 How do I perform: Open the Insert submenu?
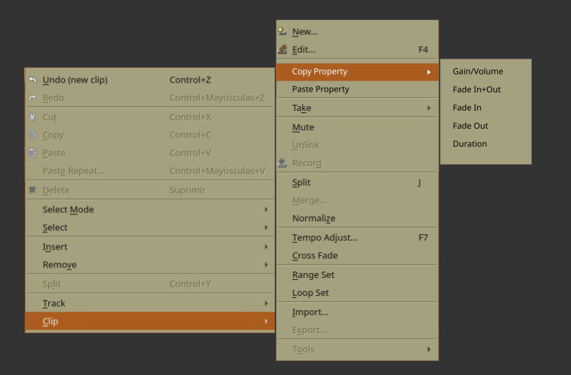[150, 247]
